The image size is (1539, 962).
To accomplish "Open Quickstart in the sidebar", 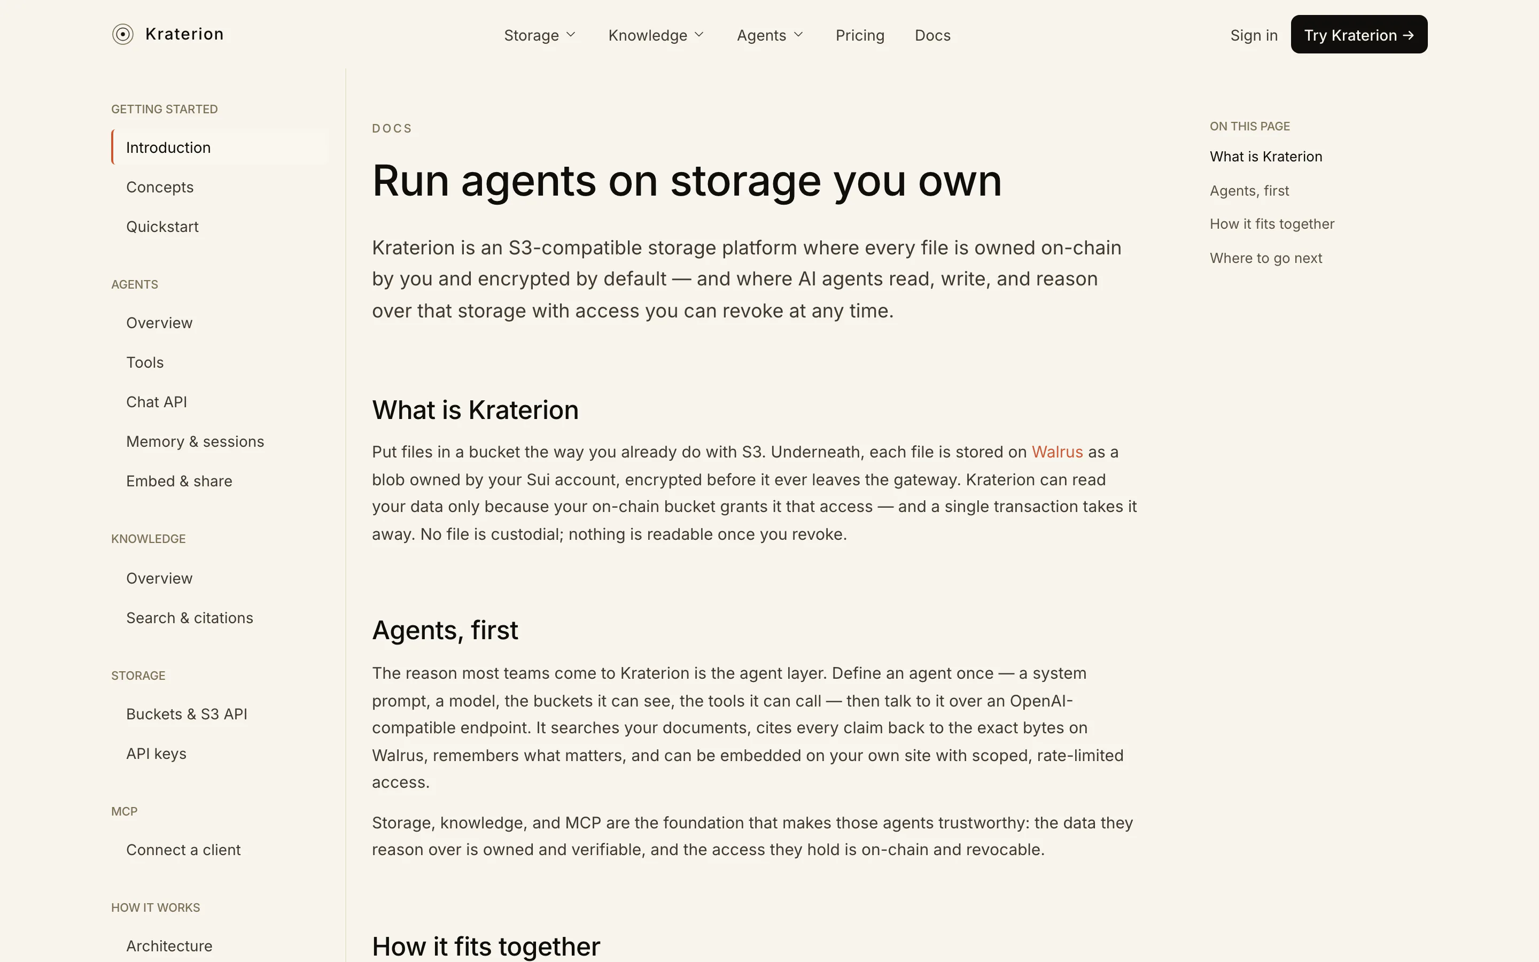I will (162, 227).
